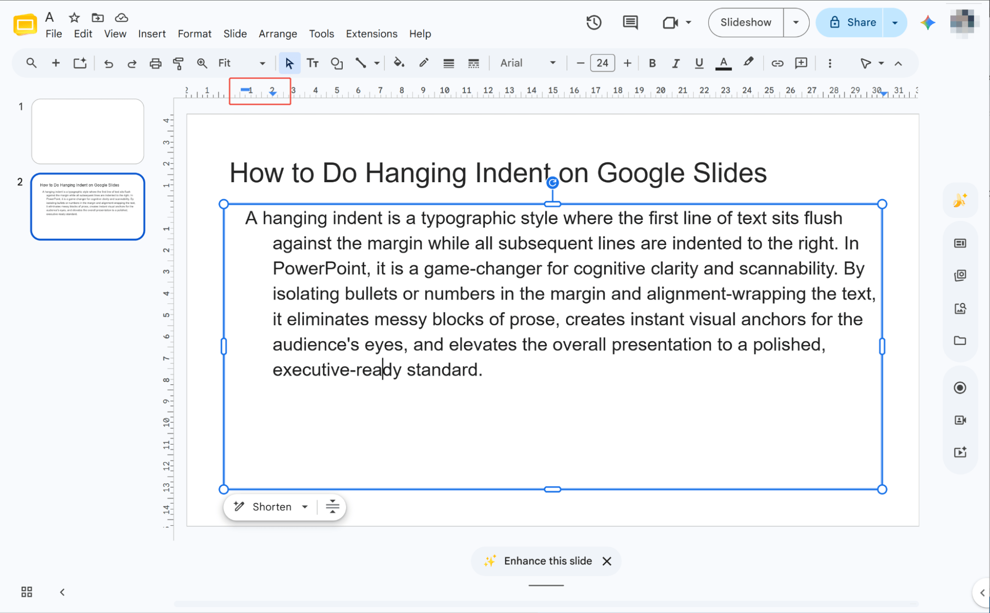This screenshot has height=613, width=990.
Task: Switch to grid view
Action: 27,592
